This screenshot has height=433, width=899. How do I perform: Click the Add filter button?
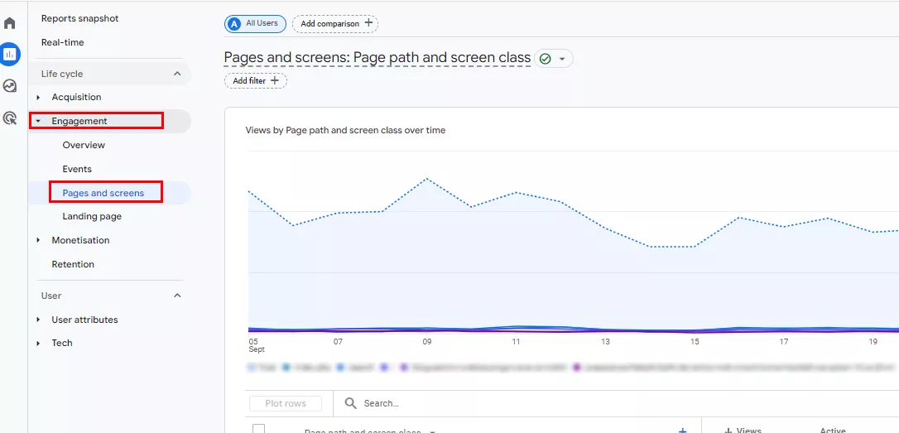(256, 81)
